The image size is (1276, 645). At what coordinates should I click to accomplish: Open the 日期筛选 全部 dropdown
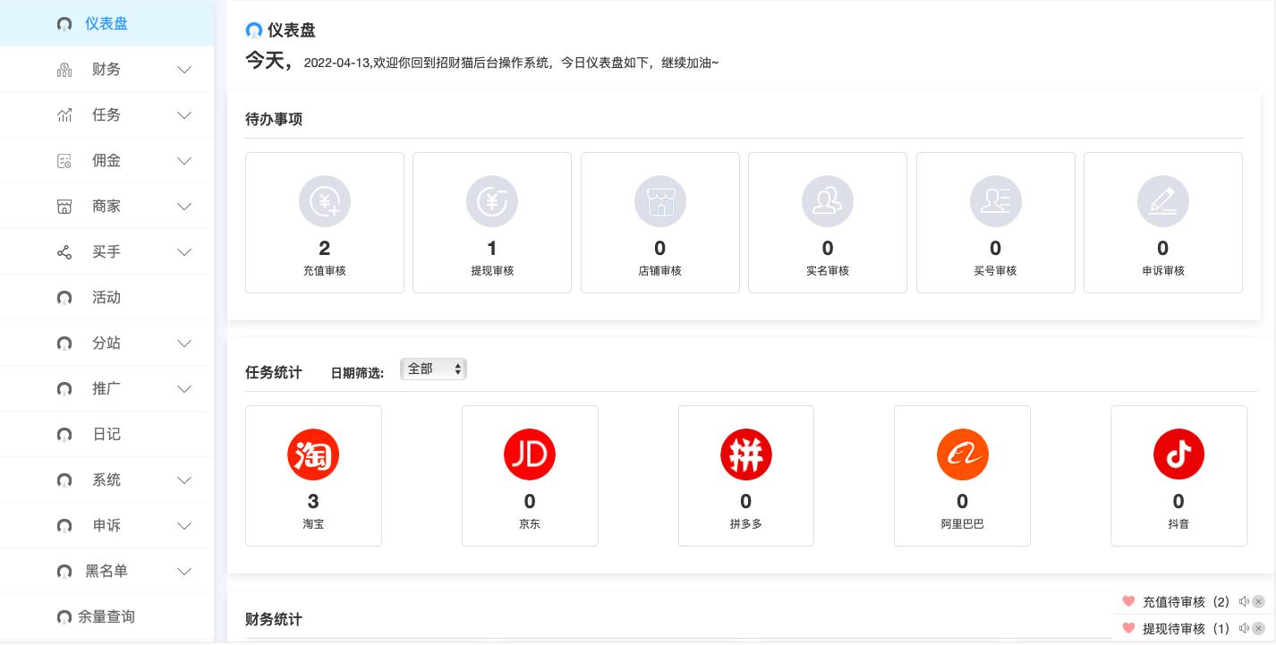click(x=433, y=369)
